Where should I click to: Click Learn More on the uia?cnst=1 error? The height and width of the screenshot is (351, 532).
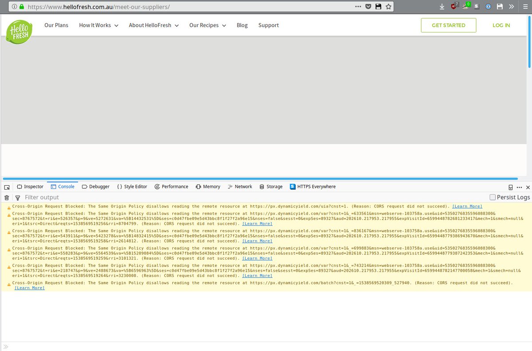[467, 207]
